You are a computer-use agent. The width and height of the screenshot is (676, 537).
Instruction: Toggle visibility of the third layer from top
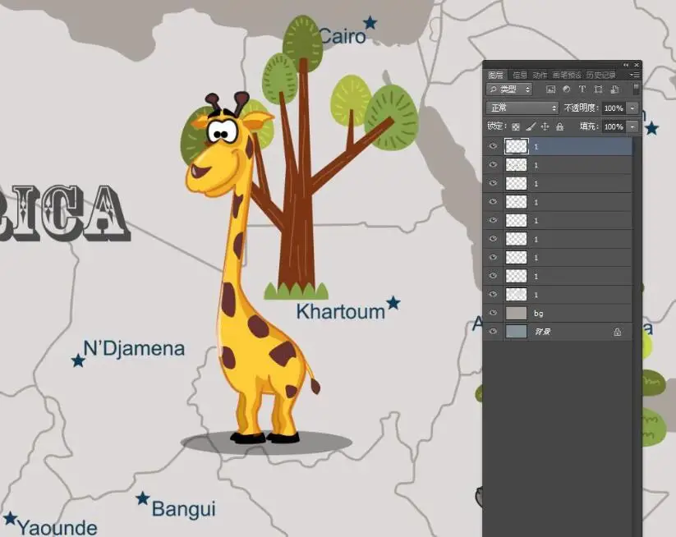(493, 183)
